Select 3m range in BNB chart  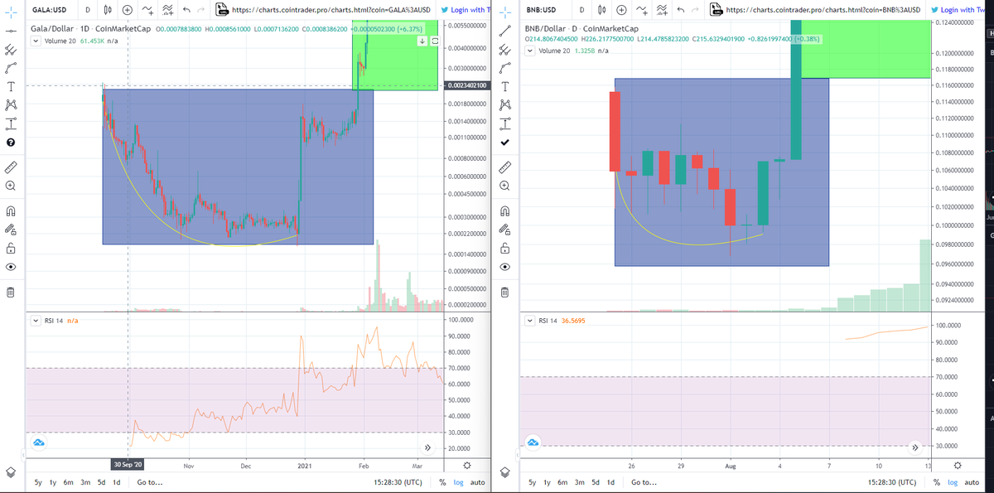tap(578, 481)
